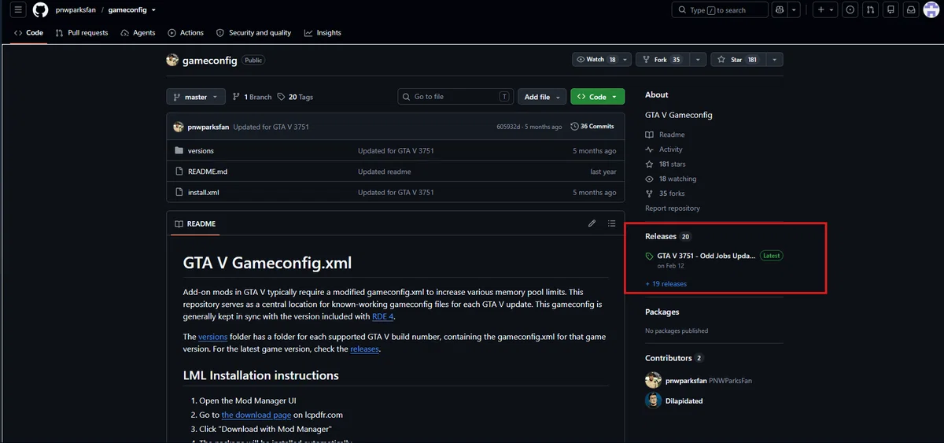Fork the repository
Screen dimensions: 944x443
(x=662, y=59)
